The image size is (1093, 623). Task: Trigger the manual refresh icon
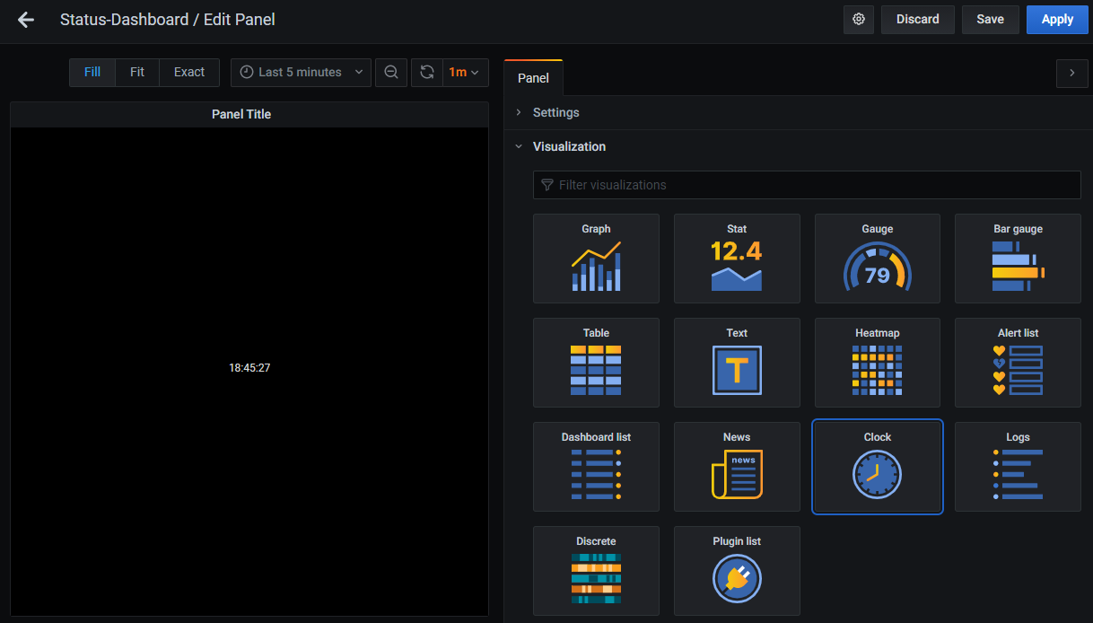(426, 72)
